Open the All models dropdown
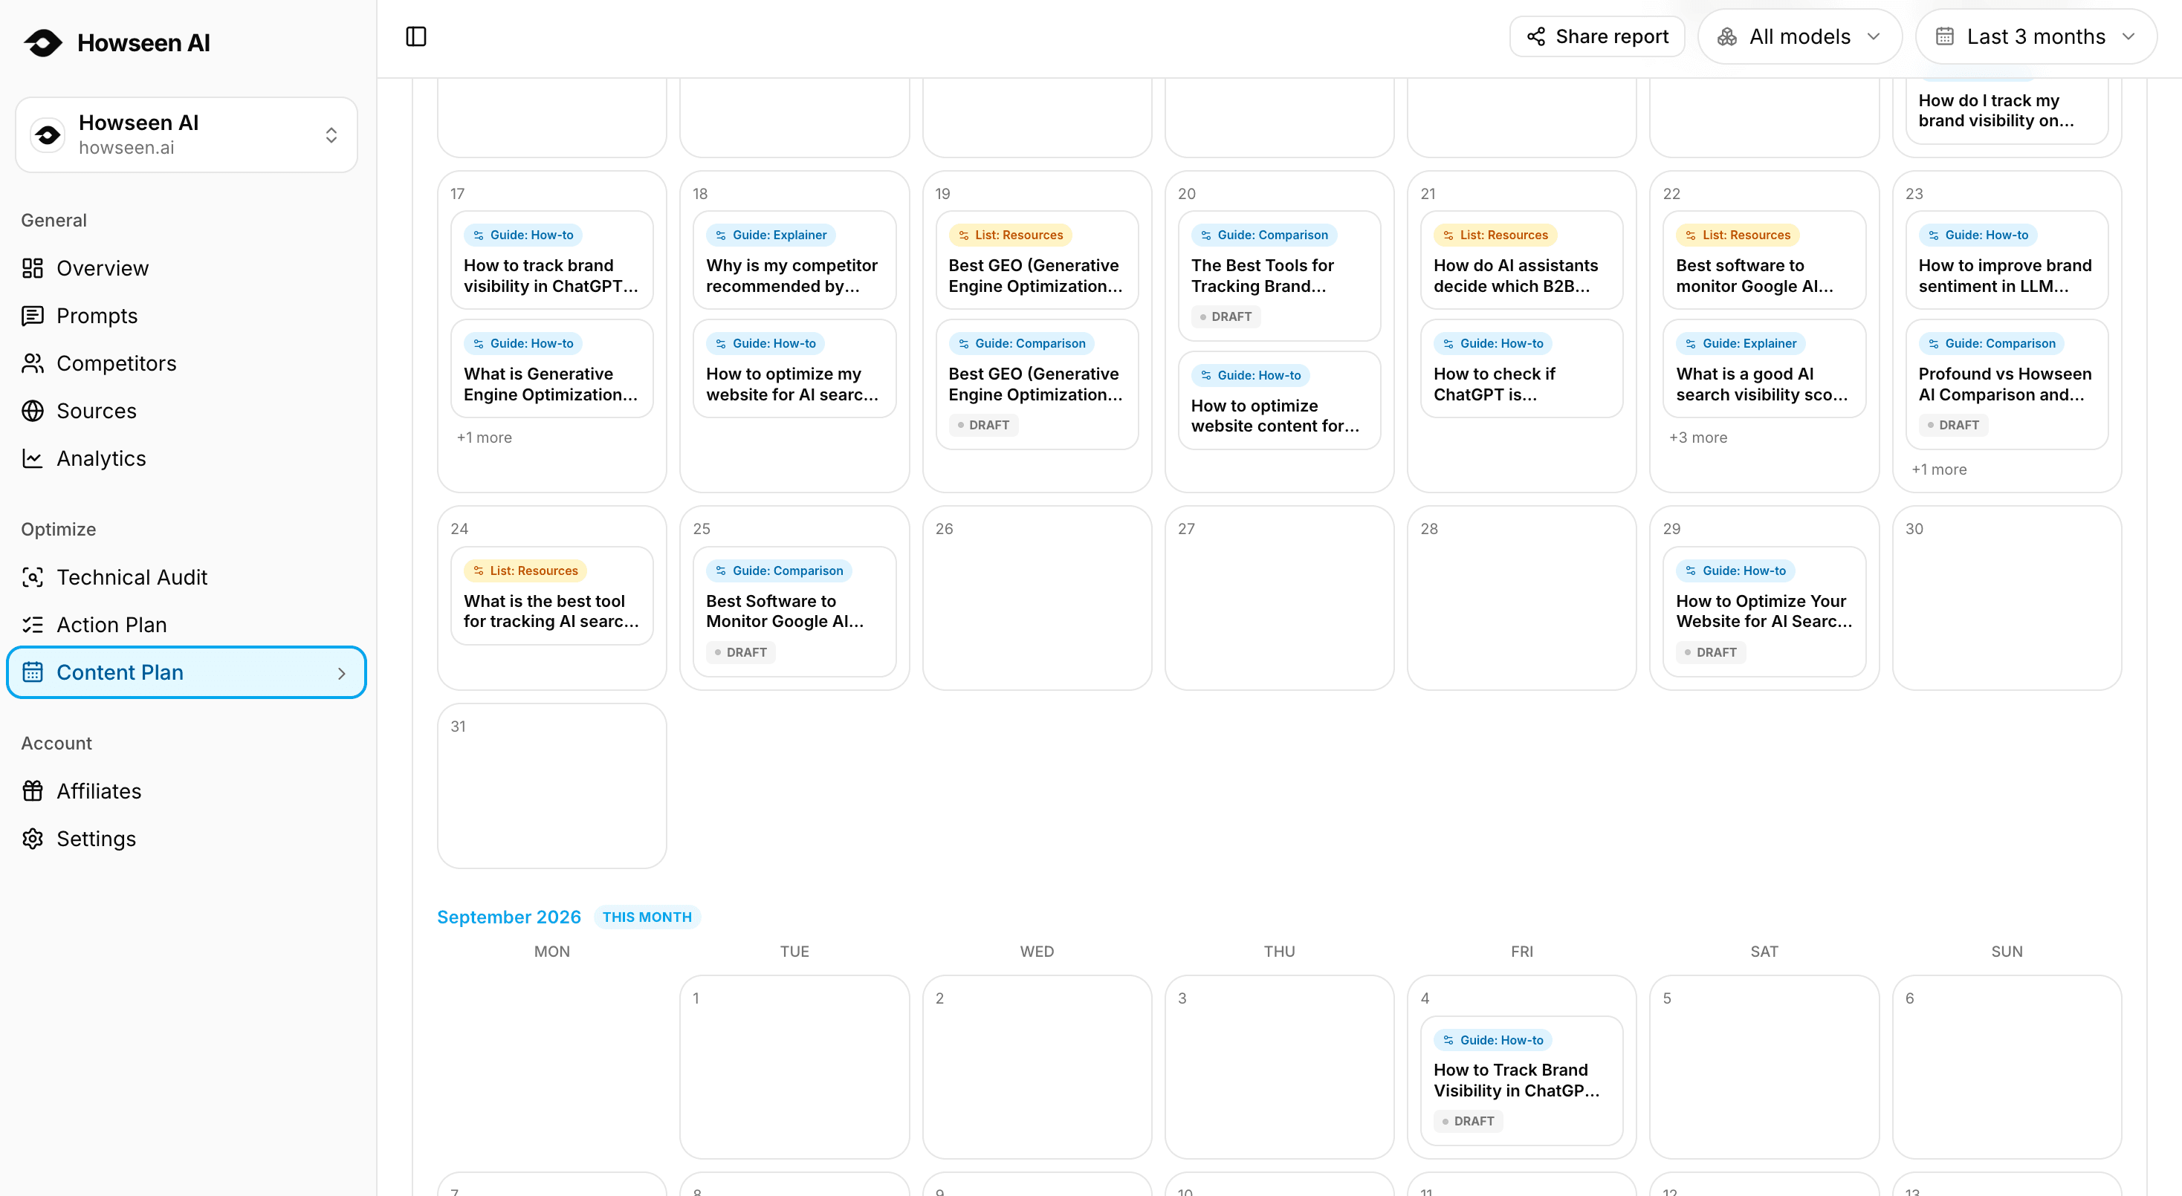This screenshot has width=2182, height=1196. pos(1800,36)
